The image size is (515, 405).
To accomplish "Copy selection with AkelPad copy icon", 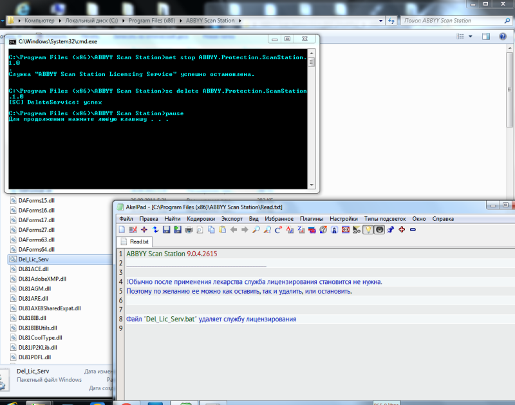I will [211, 230].
